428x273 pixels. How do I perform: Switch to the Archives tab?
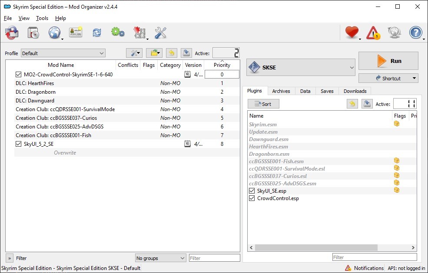281,91
